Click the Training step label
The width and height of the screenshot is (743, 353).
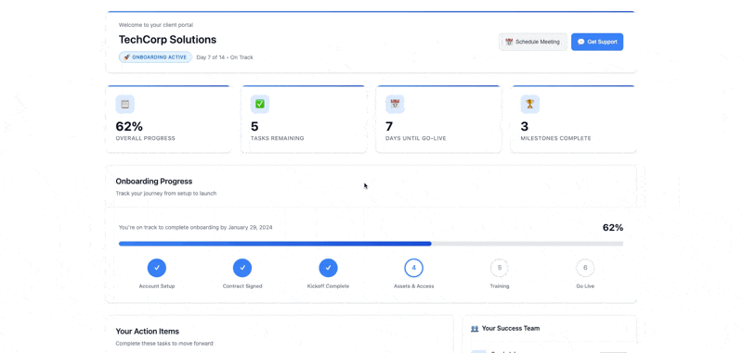[500, 286]
